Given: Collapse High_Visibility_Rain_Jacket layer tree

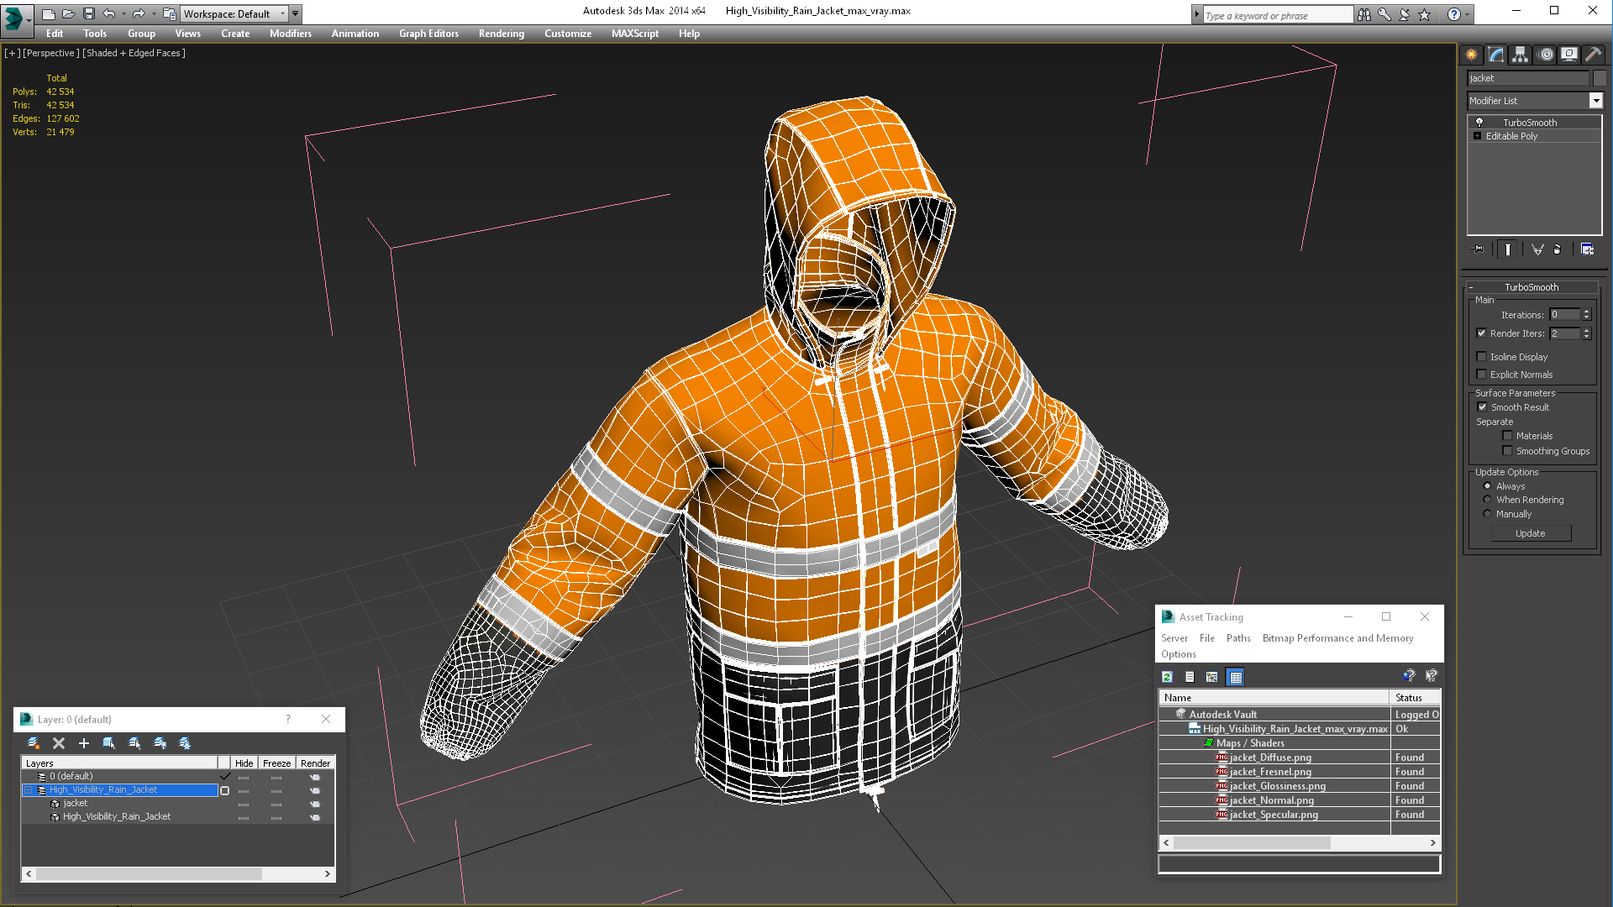Looking at the screenshot, I should pos(28,790).
